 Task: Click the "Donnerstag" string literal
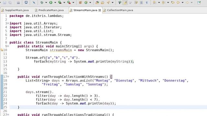[x=174, y=81]
